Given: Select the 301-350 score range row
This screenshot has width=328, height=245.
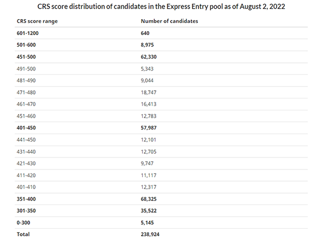Looking at the screenshot, I should click(28, 211).
